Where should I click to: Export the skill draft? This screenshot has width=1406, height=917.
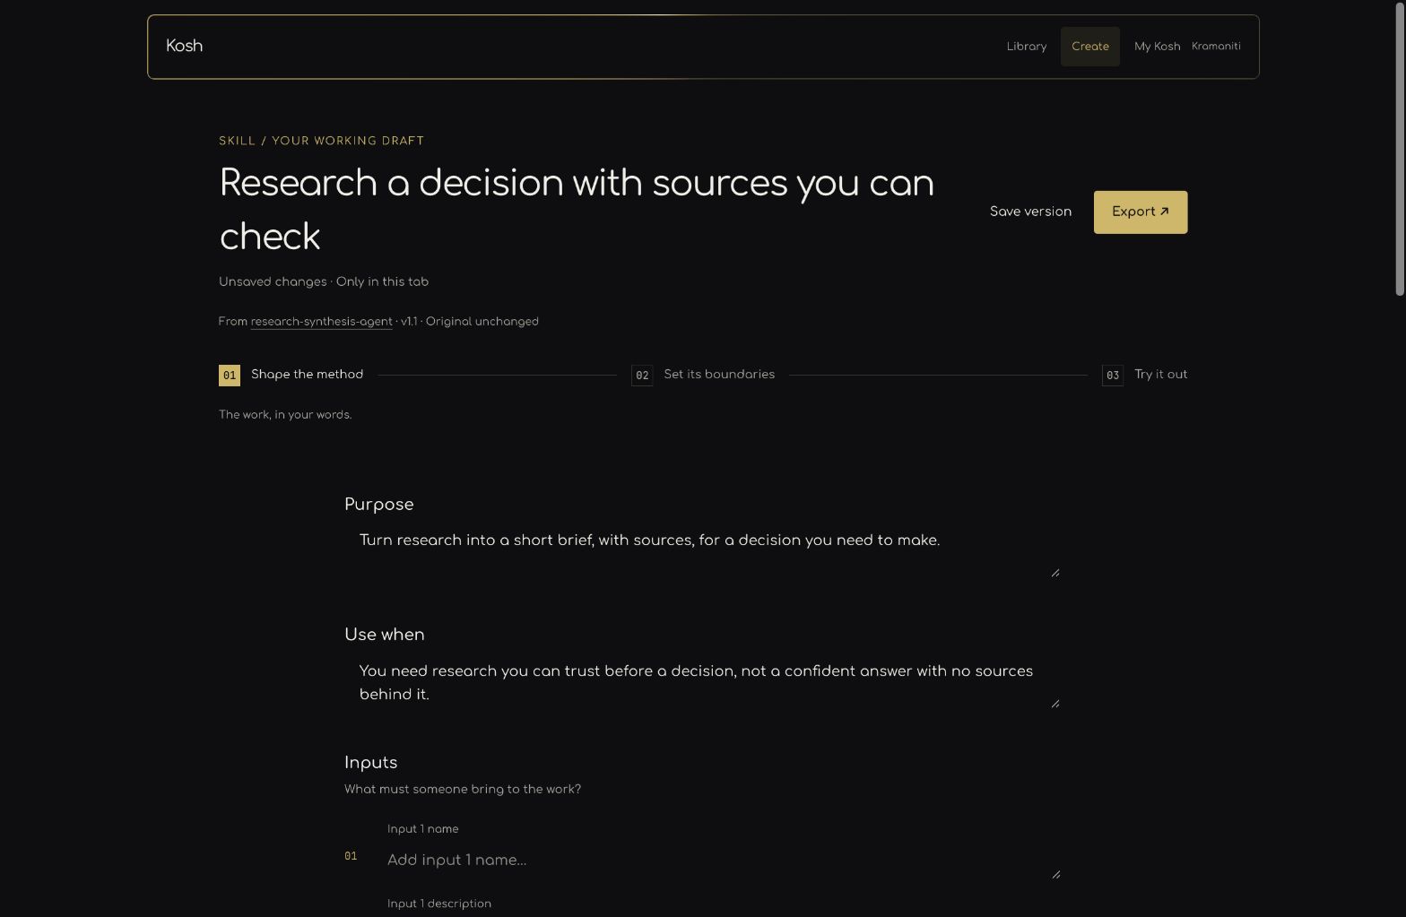click(x=1141, y=212)
